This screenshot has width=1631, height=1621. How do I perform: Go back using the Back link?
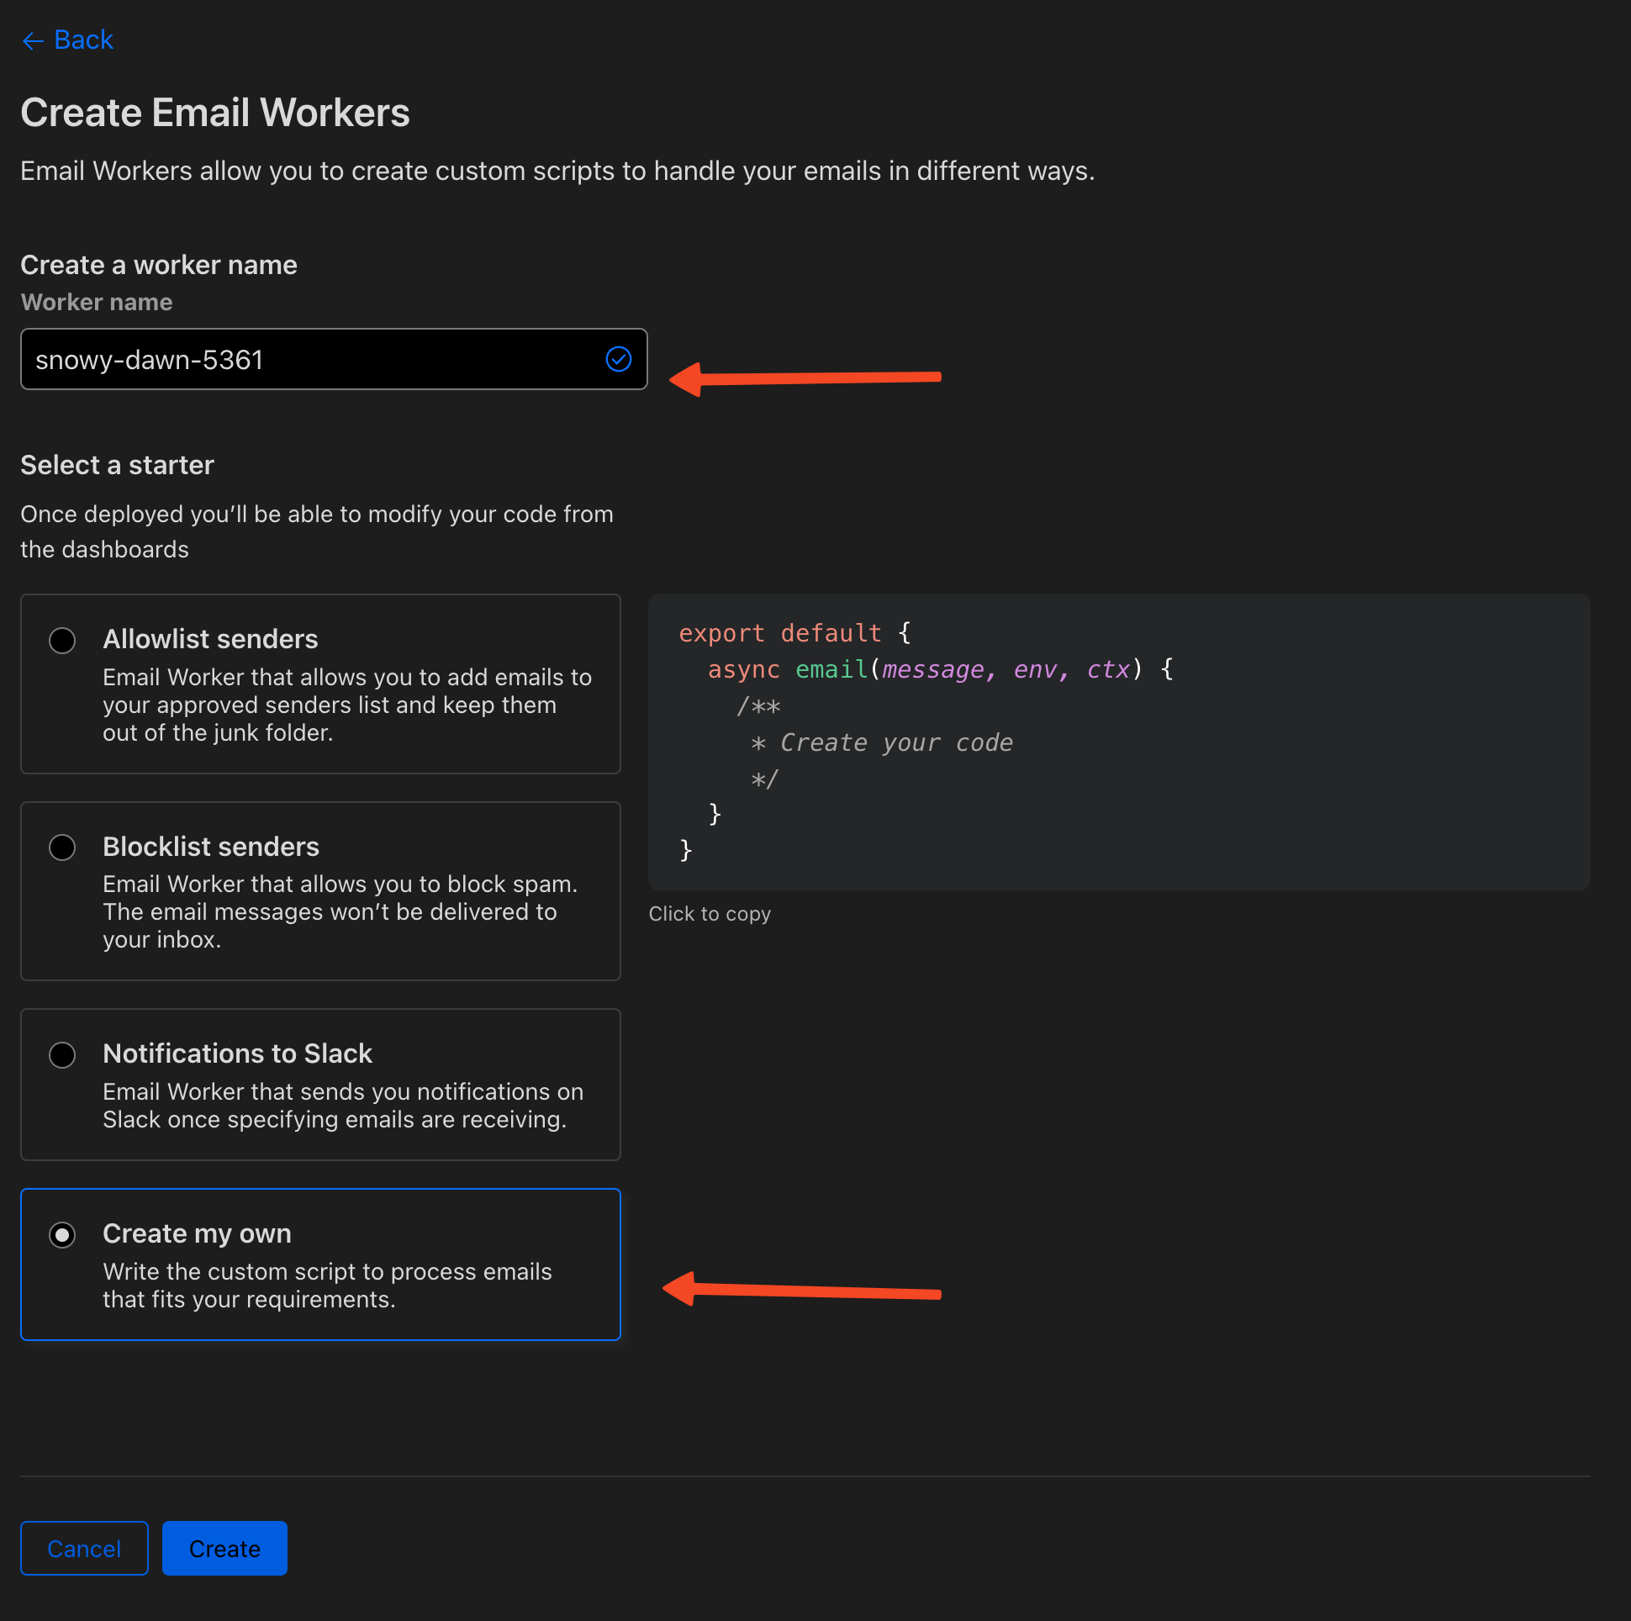pyautogui.click(x=66, y=40)
